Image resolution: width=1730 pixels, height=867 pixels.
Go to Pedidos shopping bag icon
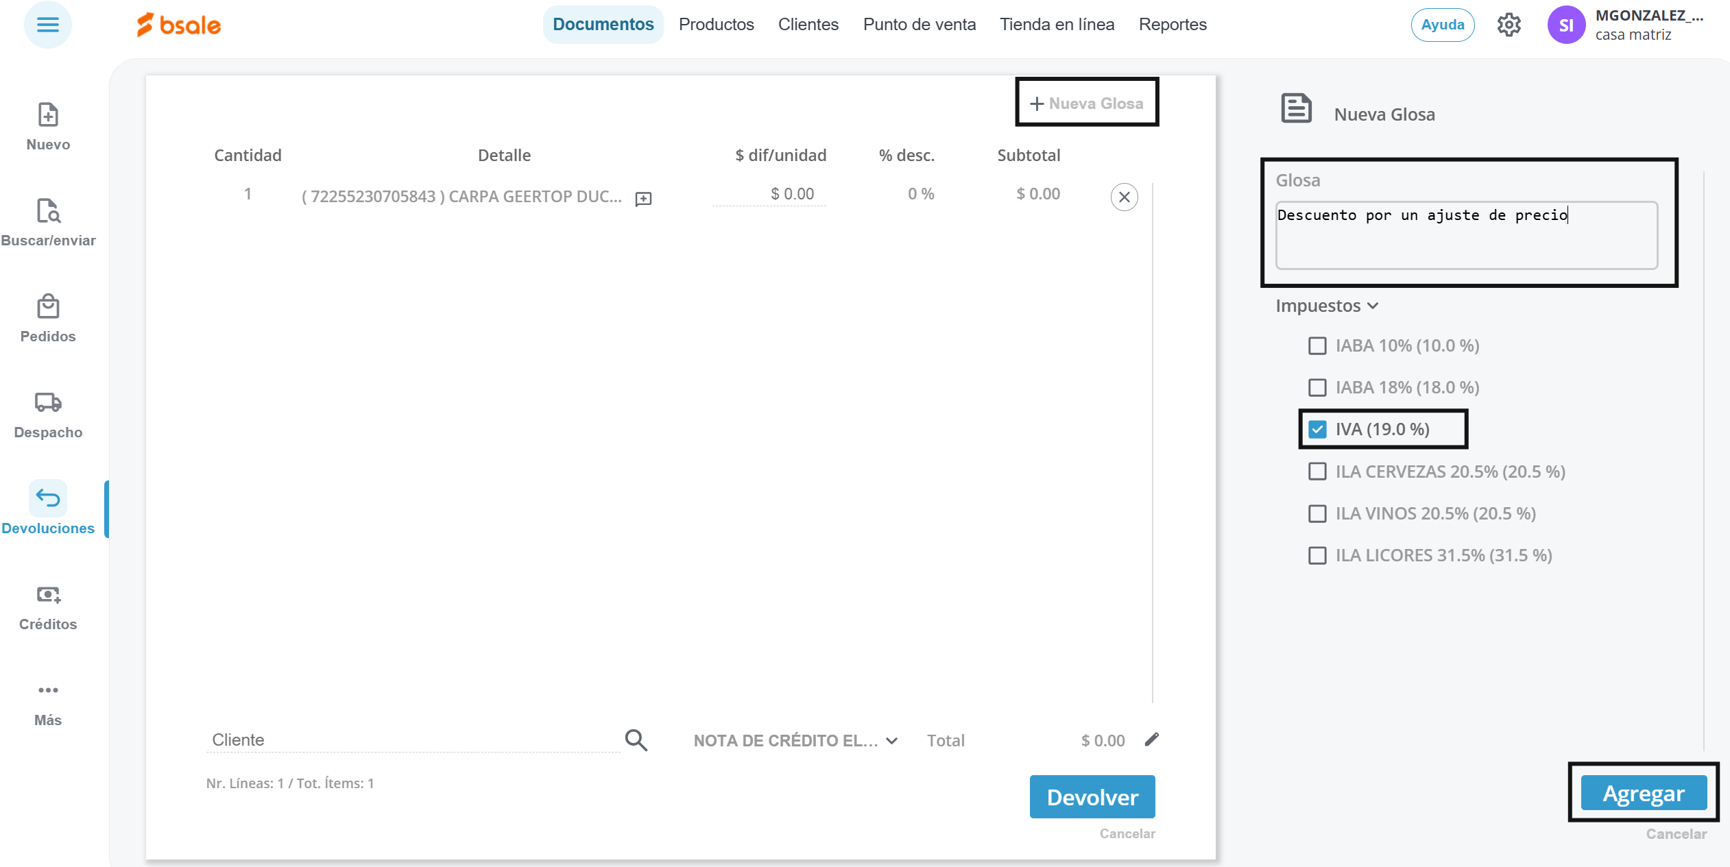point(48,307)
